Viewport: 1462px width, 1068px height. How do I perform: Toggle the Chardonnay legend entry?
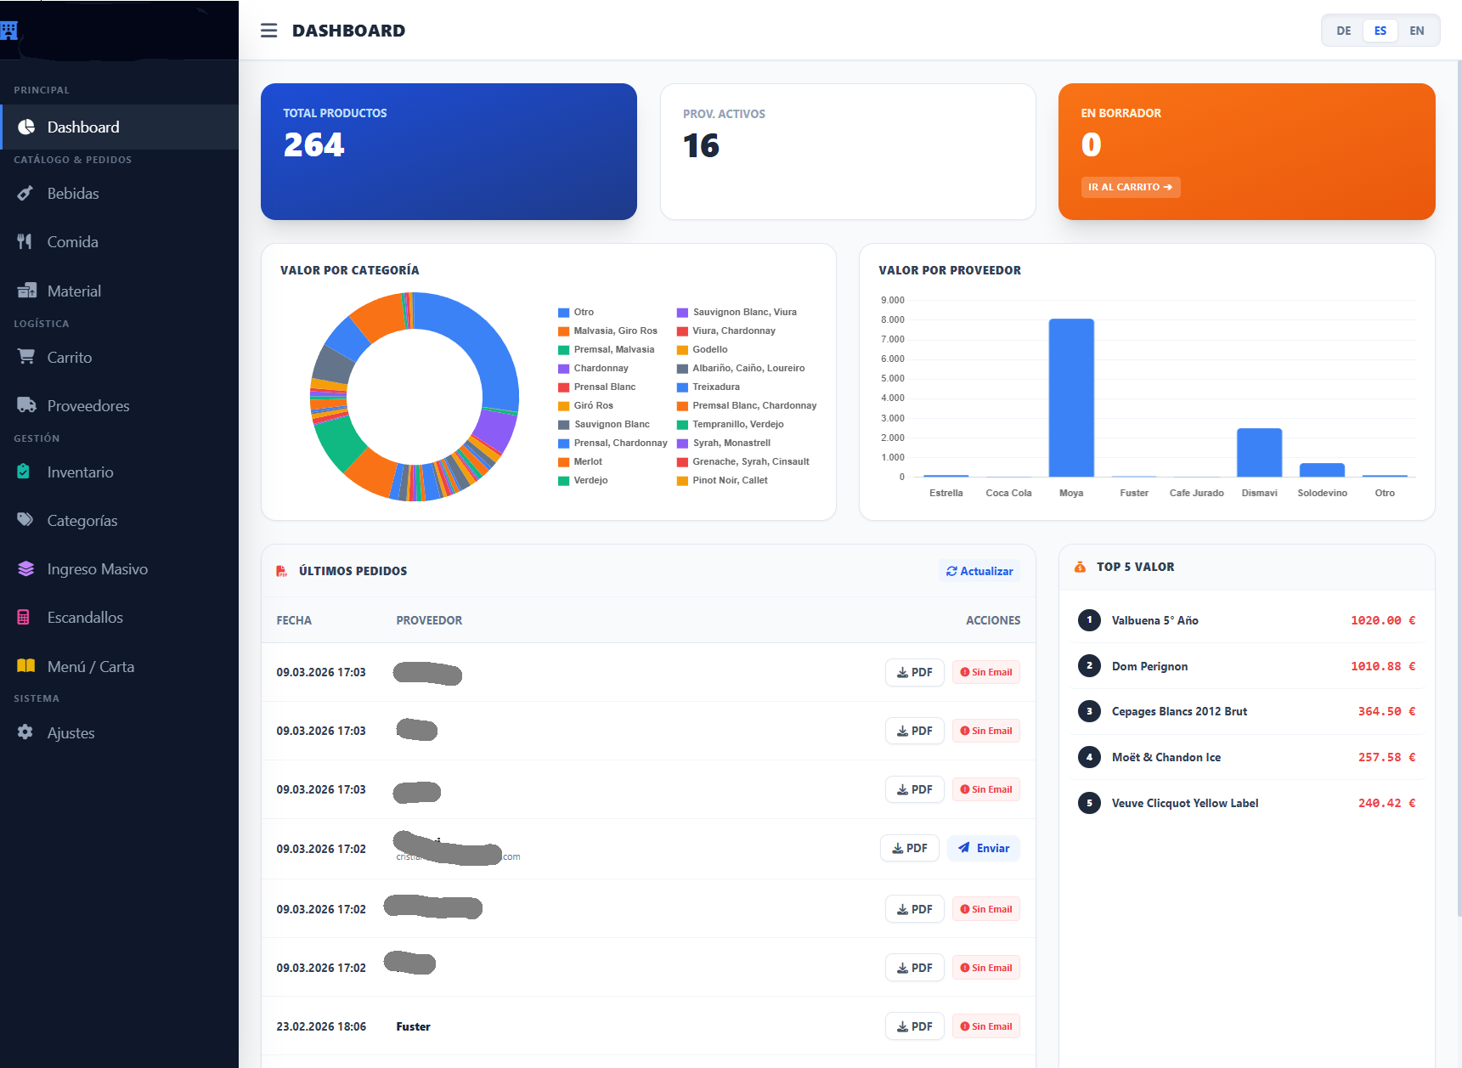[601, 368]
